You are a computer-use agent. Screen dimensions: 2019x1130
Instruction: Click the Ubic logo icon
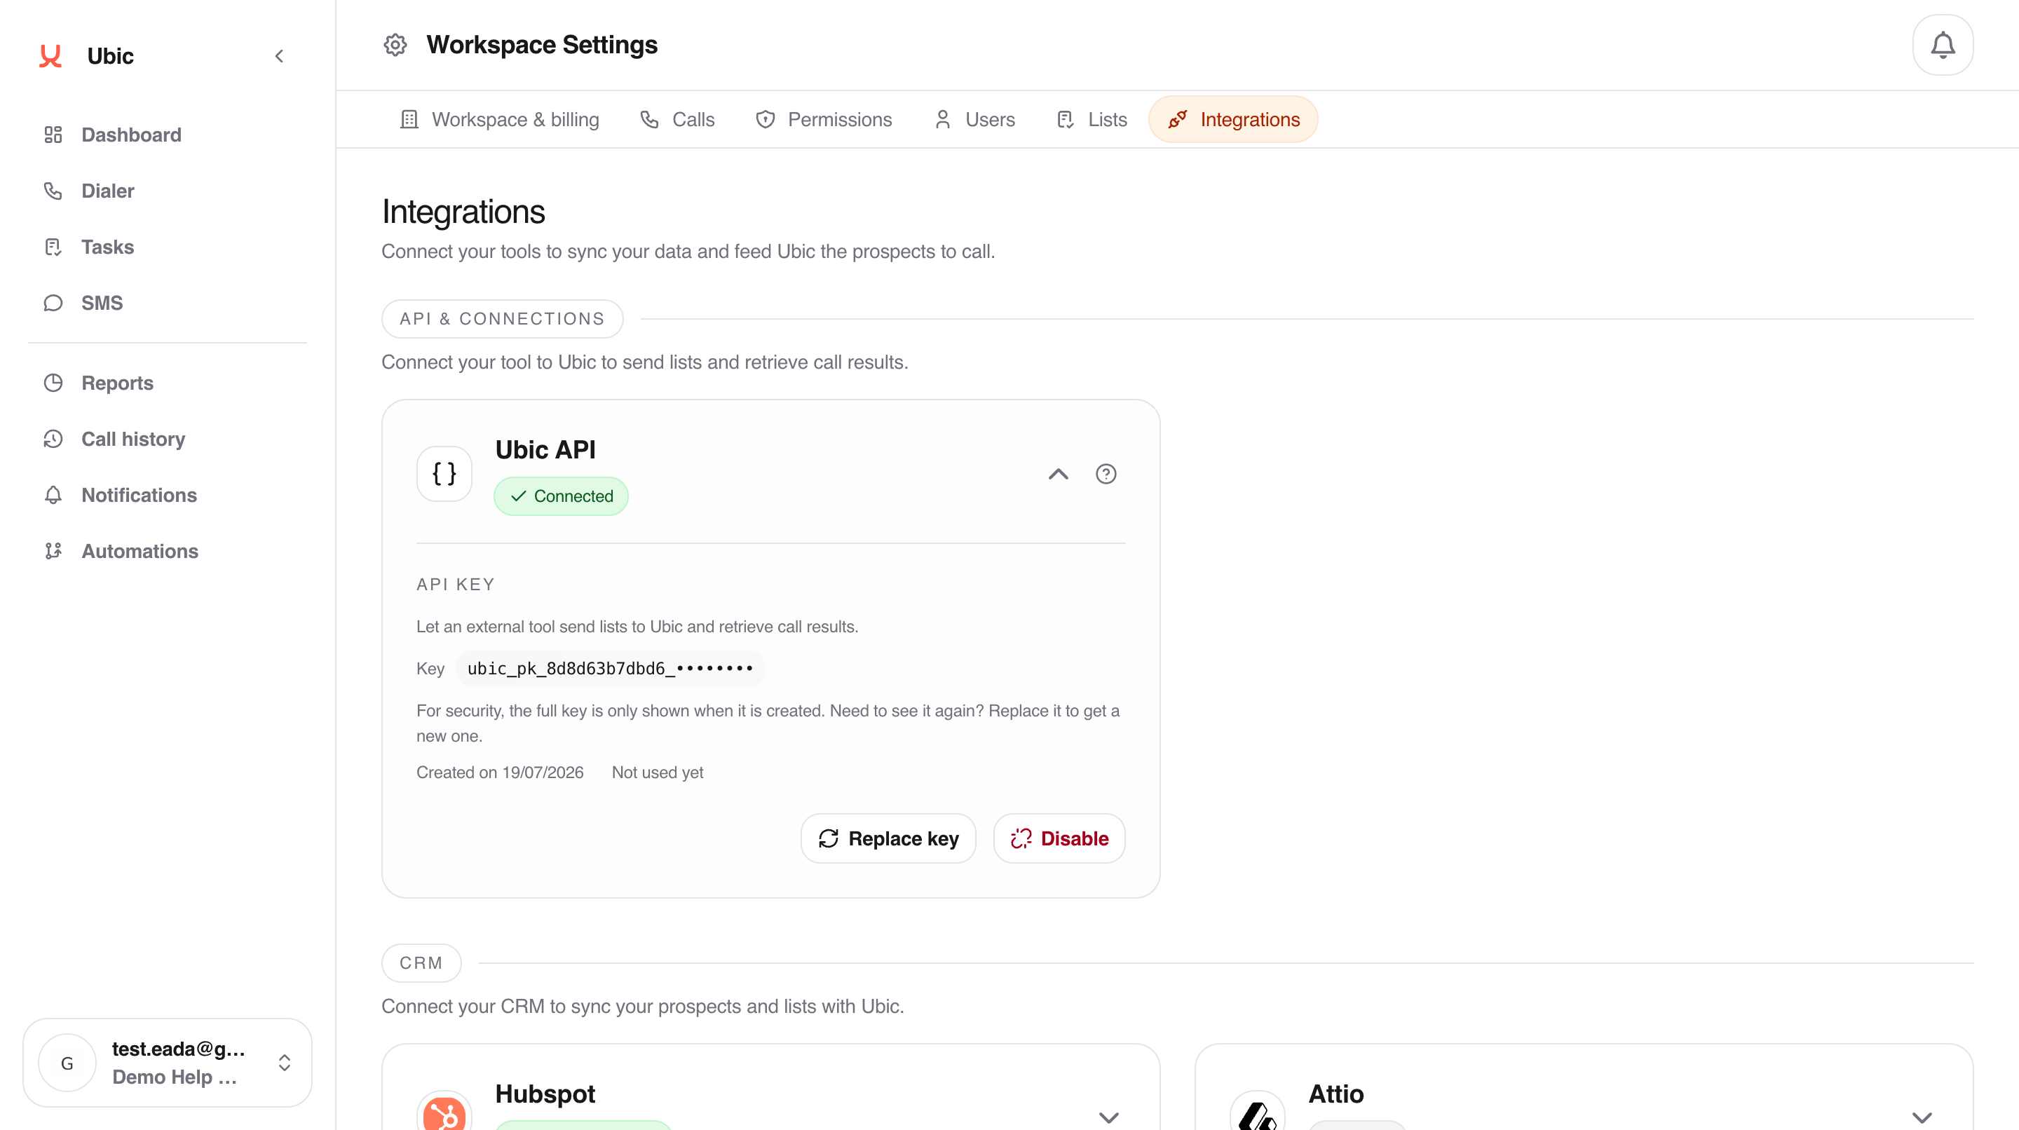[50, 55]
